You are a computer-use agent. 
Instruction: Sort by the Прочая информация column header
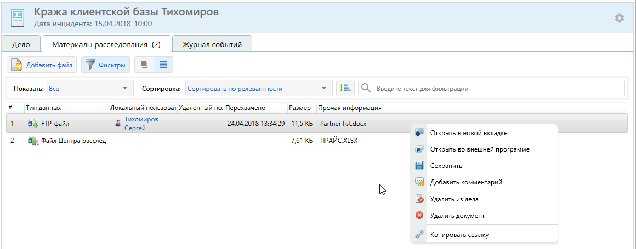click(427, 108)
